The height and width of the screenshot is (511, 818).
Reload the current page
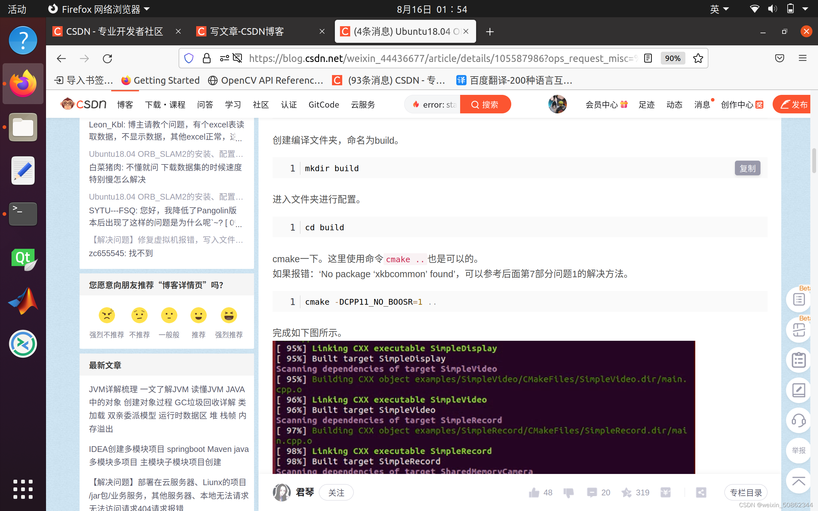(107, 58)
